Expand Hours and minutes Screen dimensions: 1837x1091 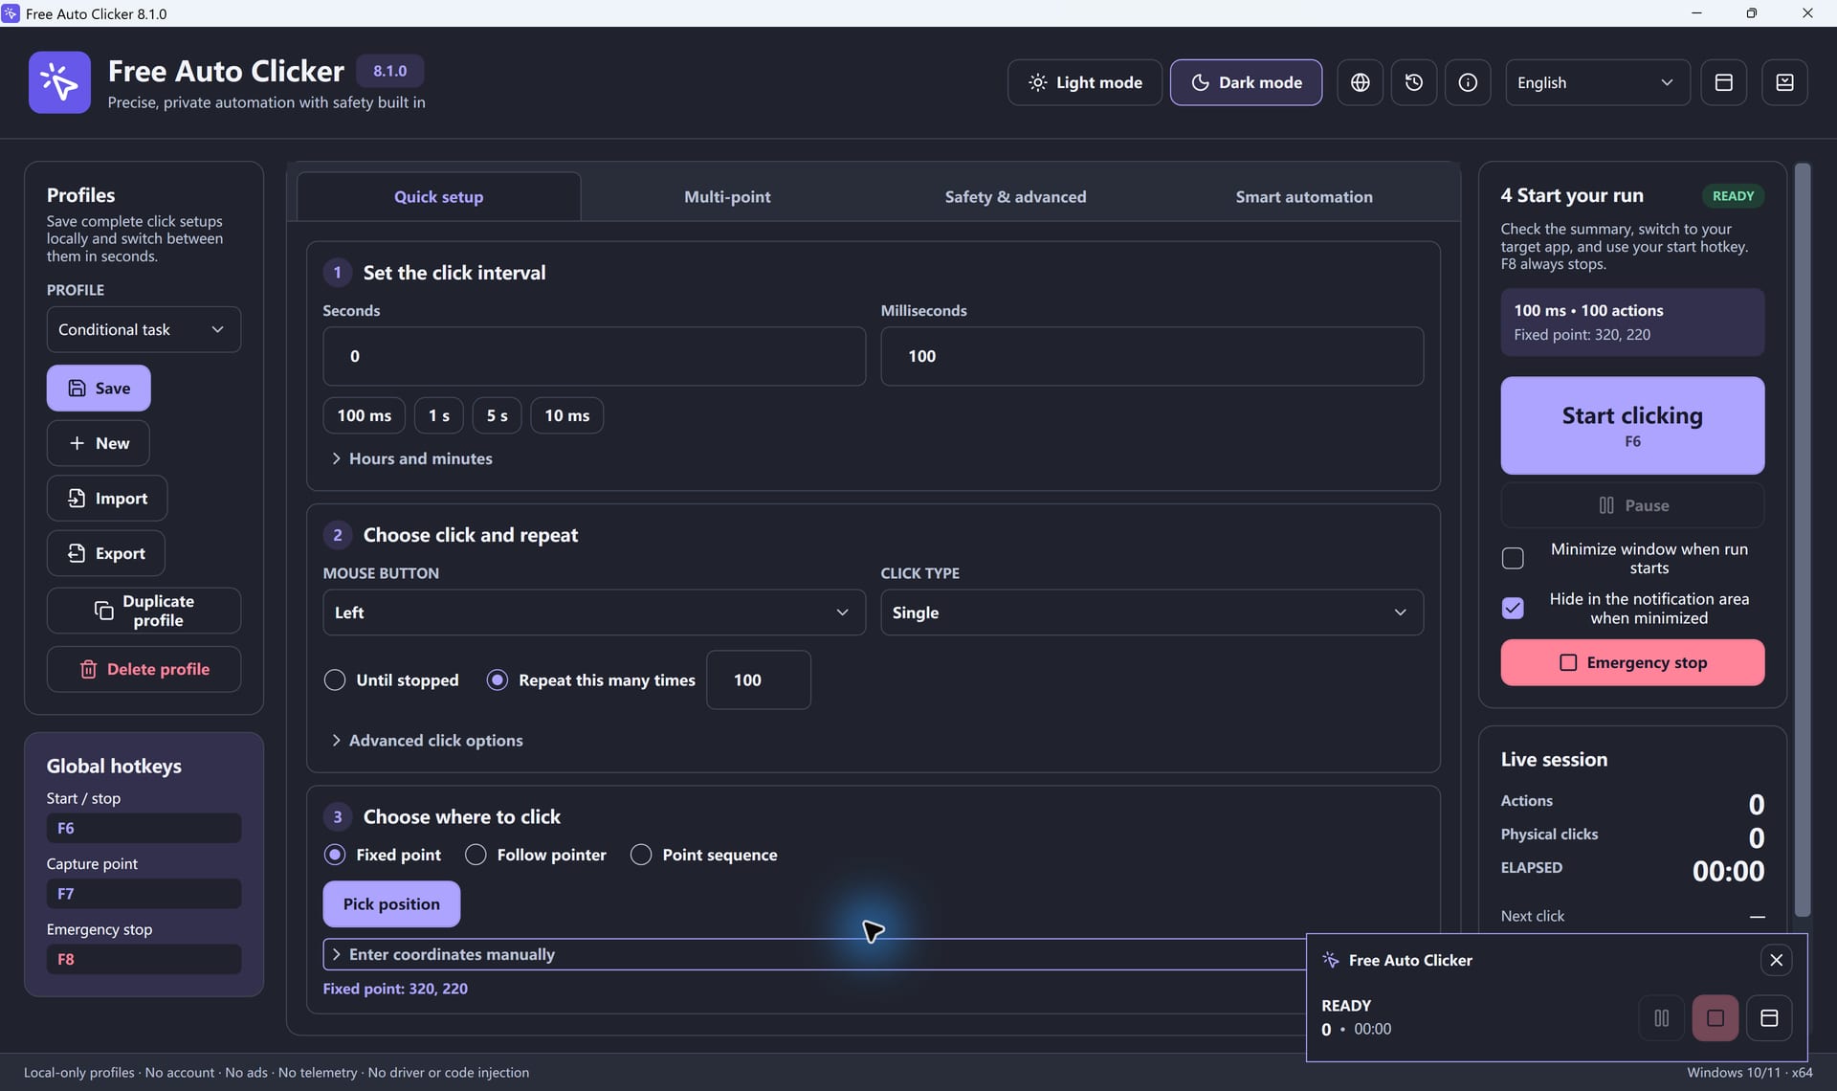[411, 459]
